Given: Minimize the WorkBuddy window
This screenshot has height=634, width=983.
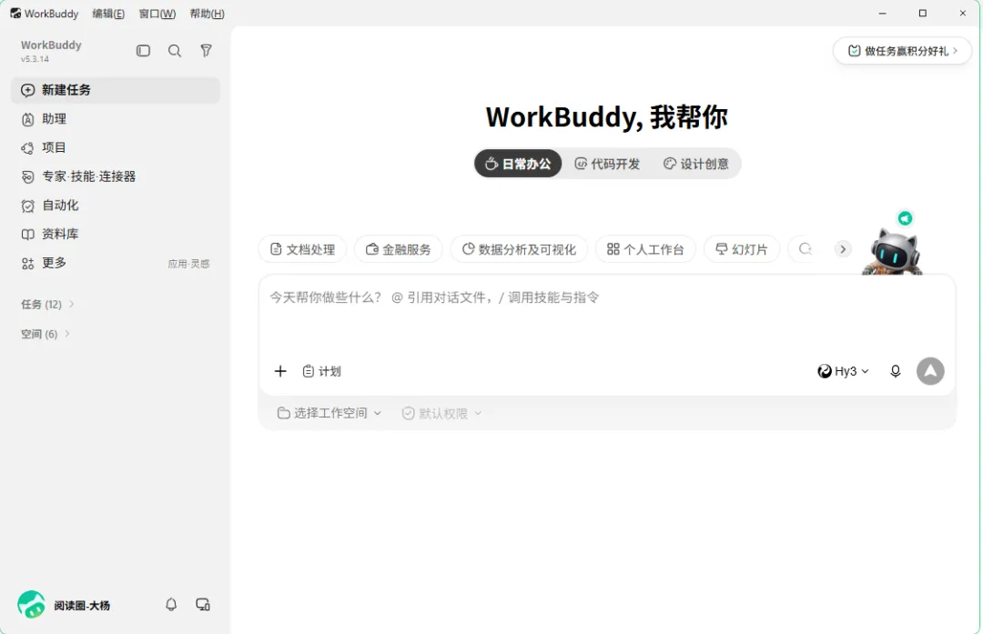Looking at the screenshot, I should point(882,13).
